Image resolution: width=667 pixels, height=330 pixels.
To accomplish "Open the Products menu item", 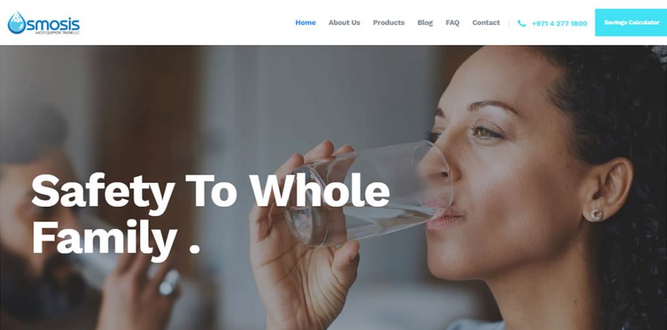I will coord(389,23).
